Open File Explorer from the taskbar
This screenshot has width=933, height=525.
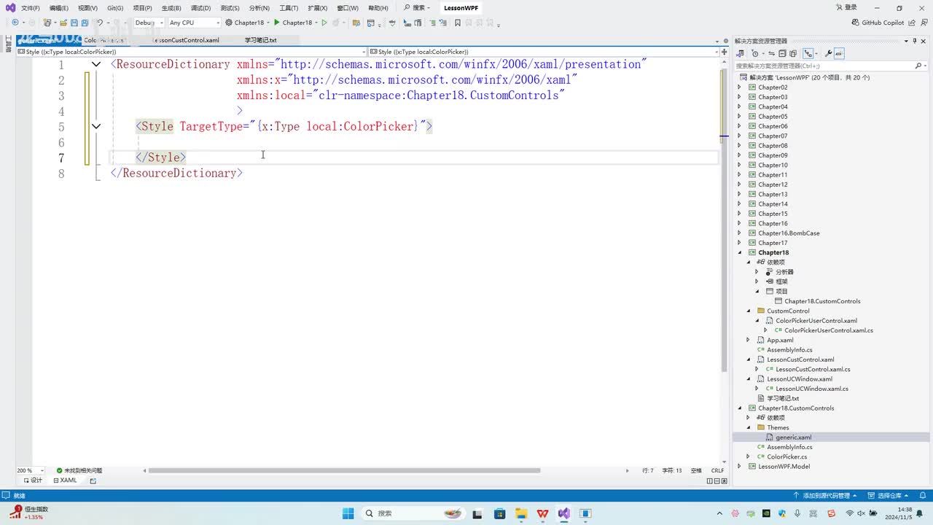click(520, 513)
